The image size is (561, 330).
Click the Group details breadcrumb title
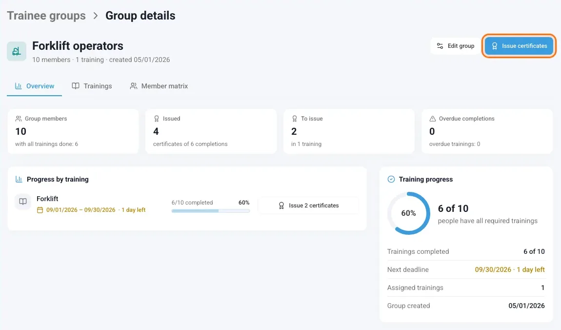140,16
